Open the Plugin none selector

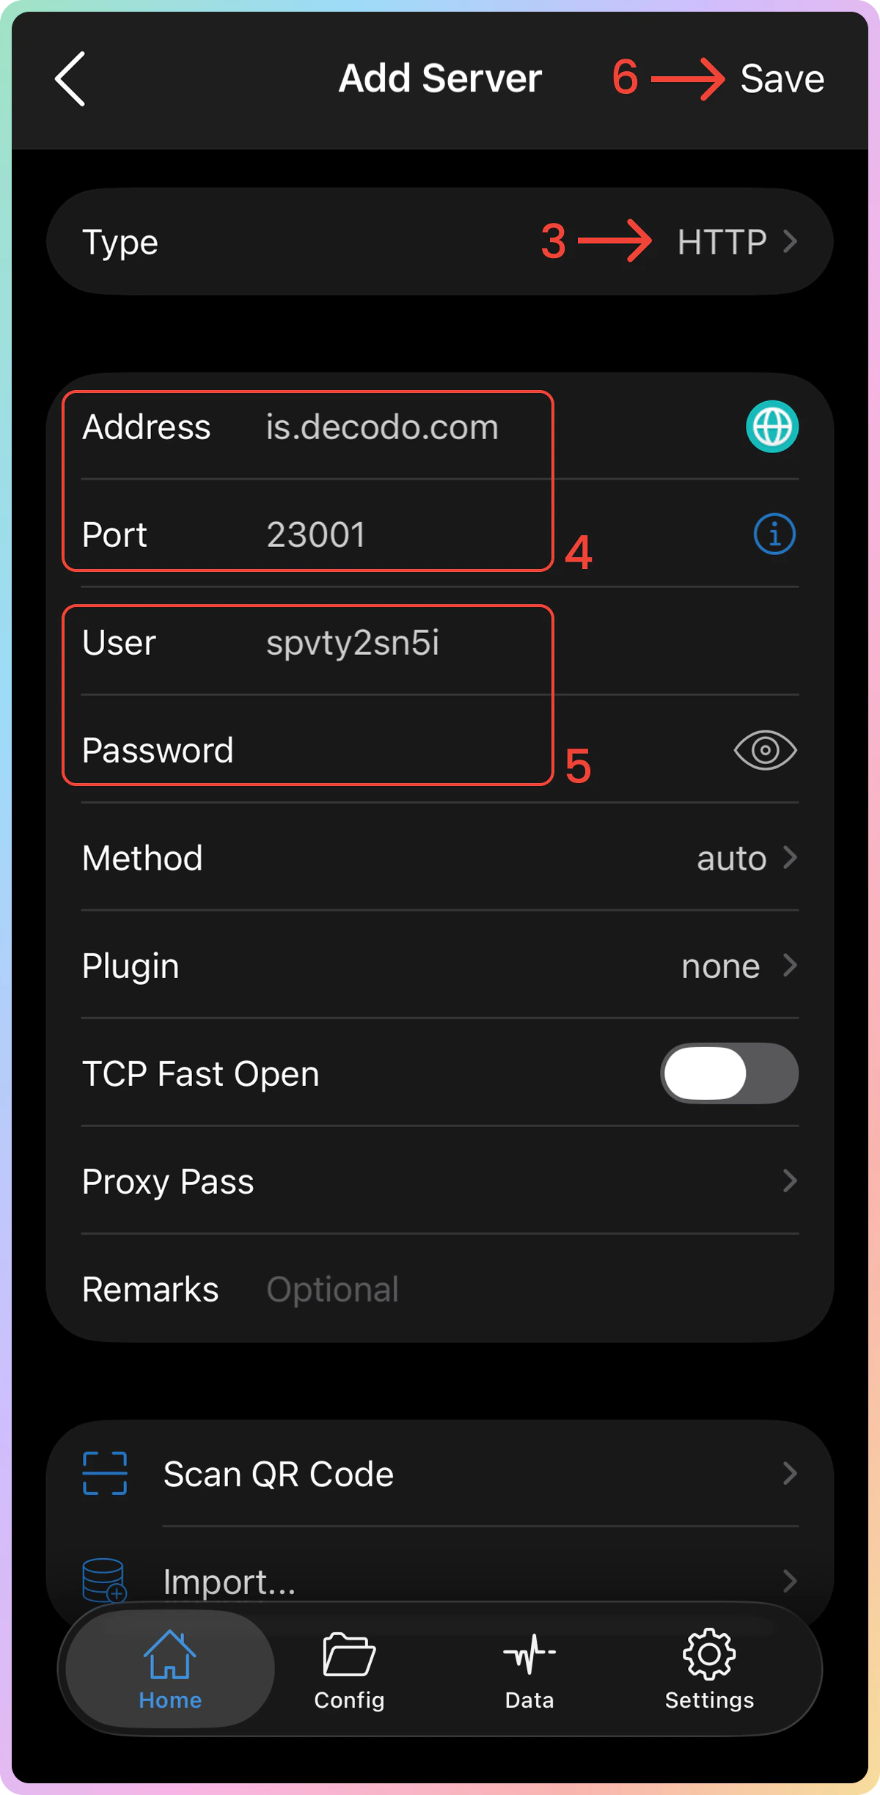click(440, 965)
